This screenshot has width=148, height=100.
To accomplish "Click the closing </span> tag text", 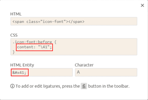I will (76, 21).
